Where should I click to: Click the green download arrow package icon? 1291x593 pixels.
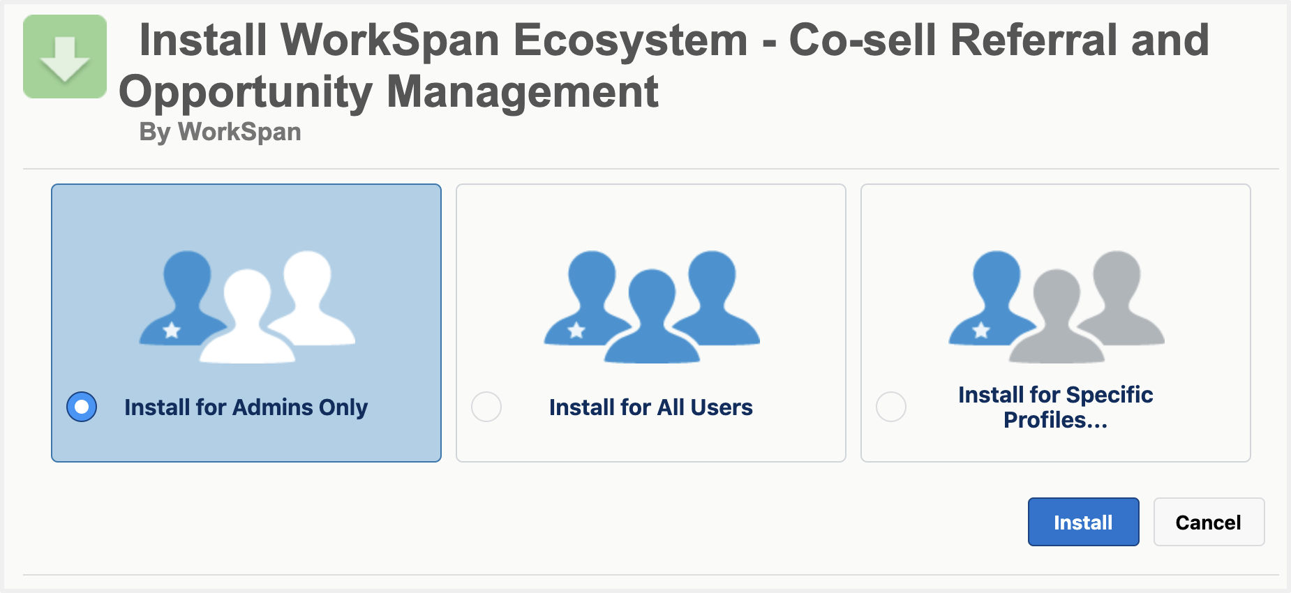pos(65,57)
